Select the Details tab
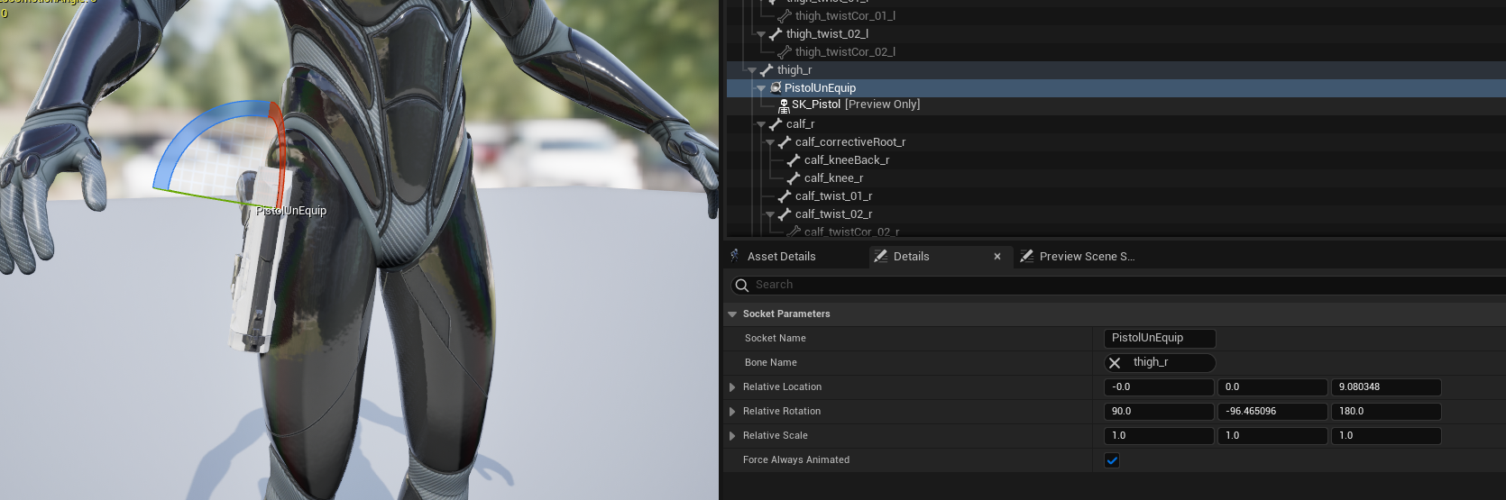The image size is (1506, 500). [911, 256]
